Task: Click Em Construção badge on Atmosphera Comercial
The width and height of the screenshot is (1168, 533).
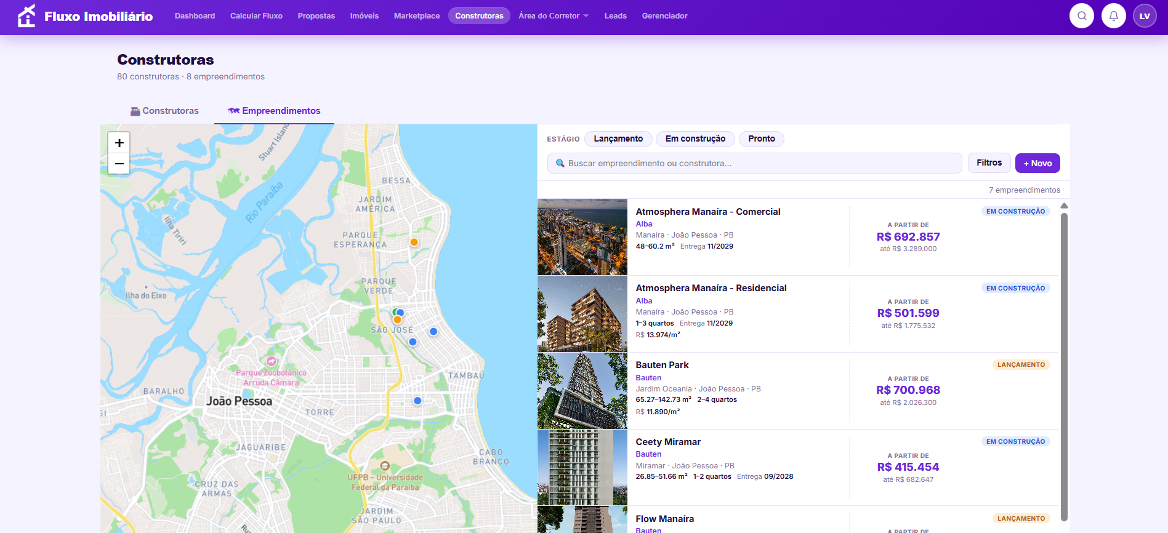Action: pyautogui.click(x=1016, y=212)
